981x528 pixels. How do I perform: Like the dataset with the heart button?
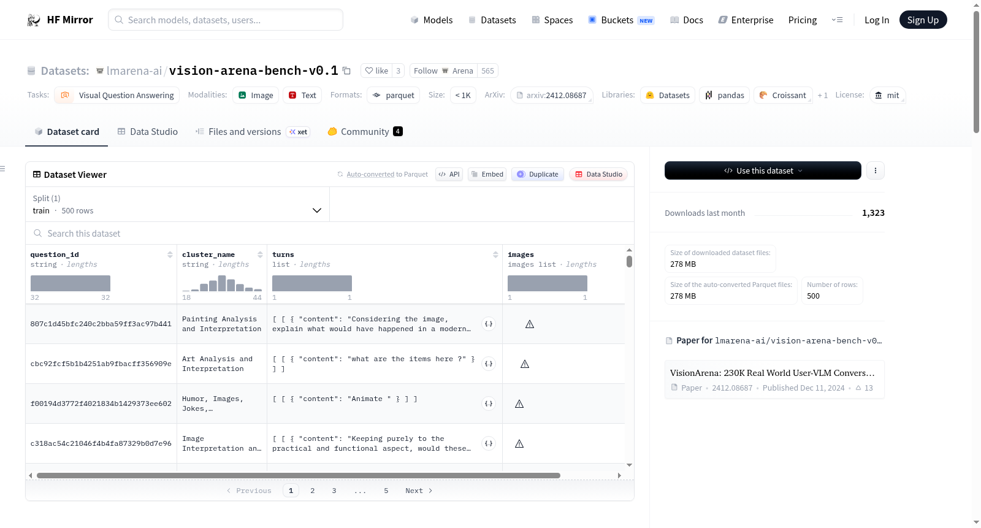[x=376, y=71]
